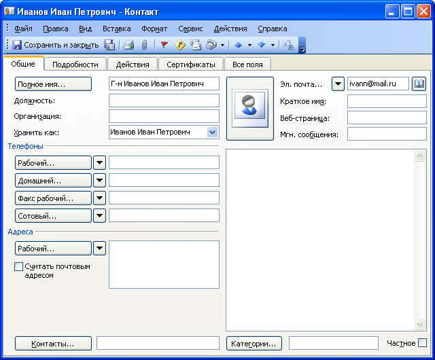Open the Previous Item dropdown arrow
The width and height of the screenshot is (435, 360).
pyautogui.click(x=249, y=46)
